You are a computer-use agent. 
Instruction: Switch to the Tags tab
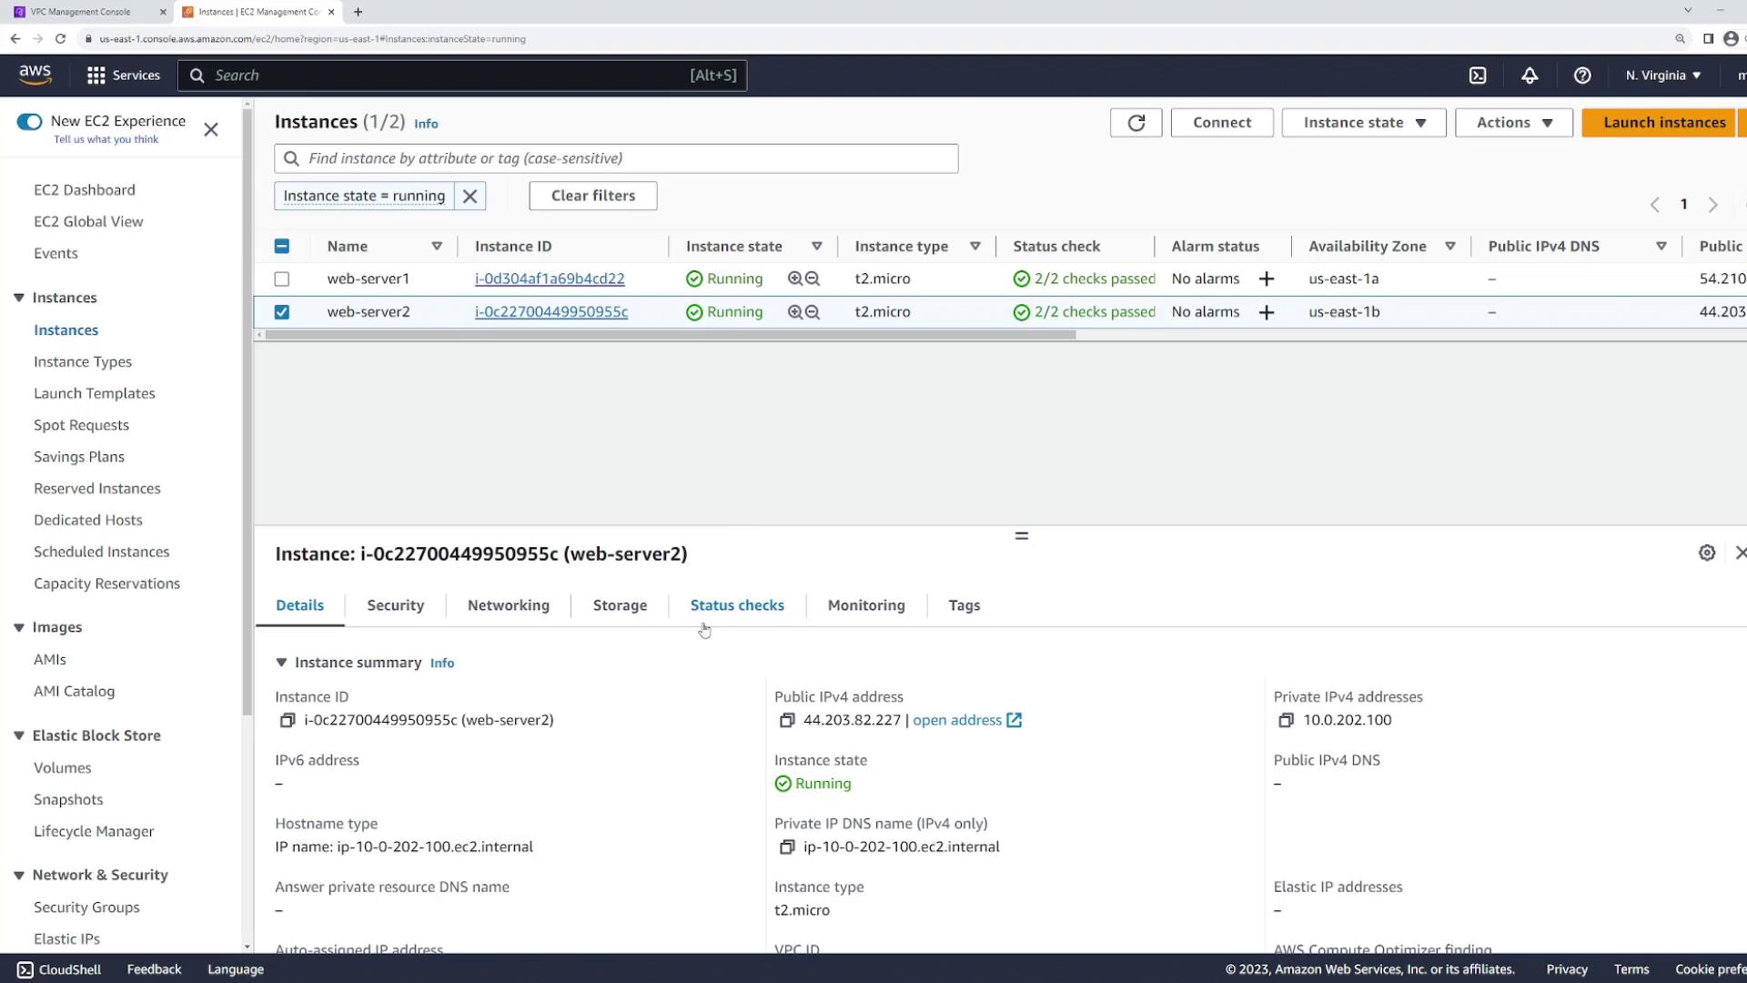tap(964, 605)
